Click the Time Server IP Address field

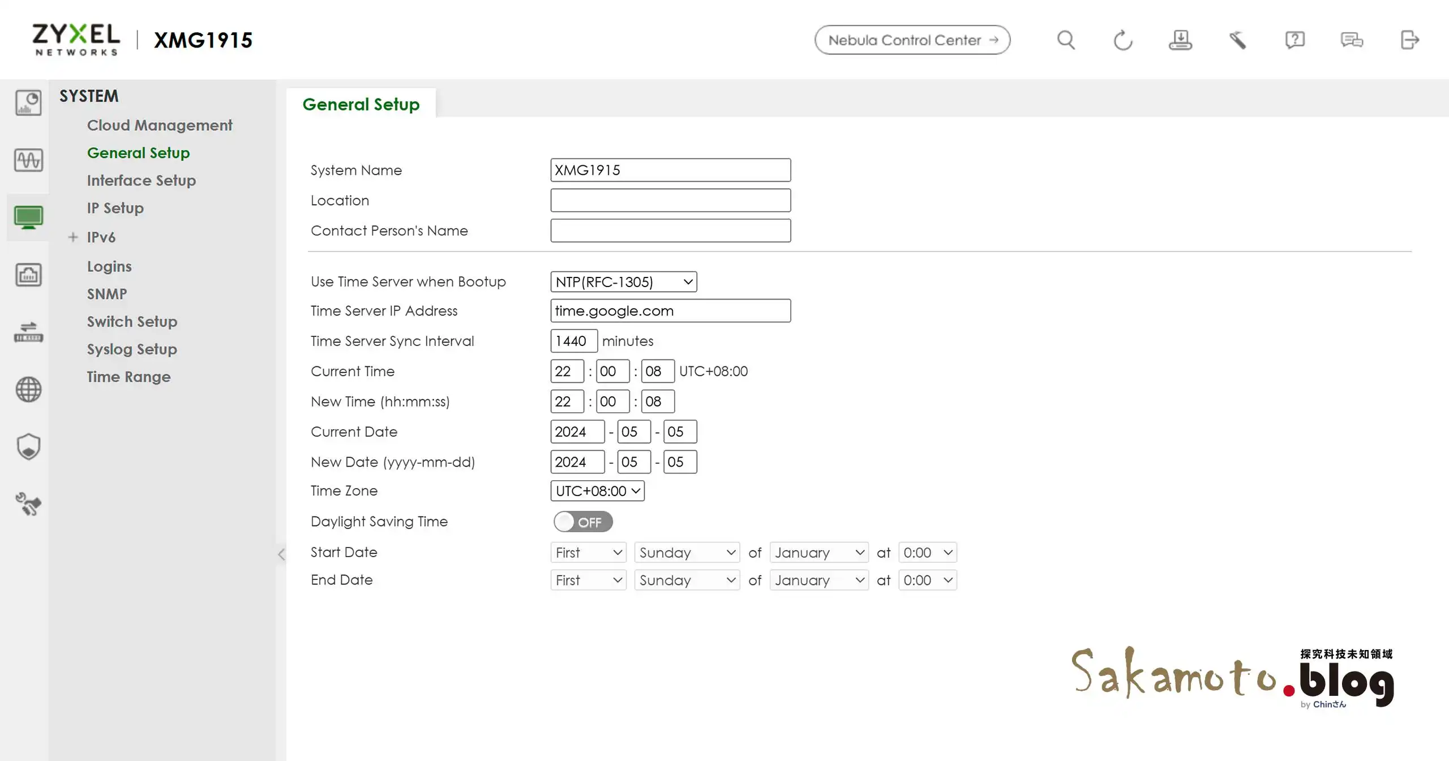[670, 311]
